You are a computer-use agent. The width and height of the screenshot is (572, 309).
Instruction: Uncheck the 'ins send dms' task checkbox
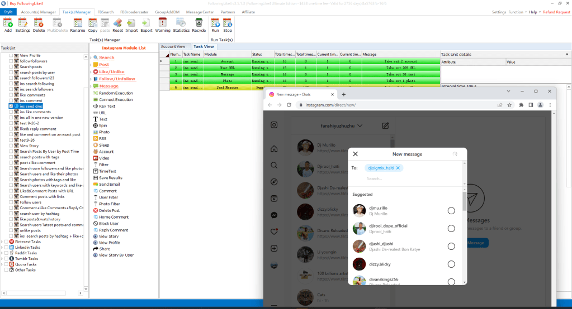(x=11, y=106)
